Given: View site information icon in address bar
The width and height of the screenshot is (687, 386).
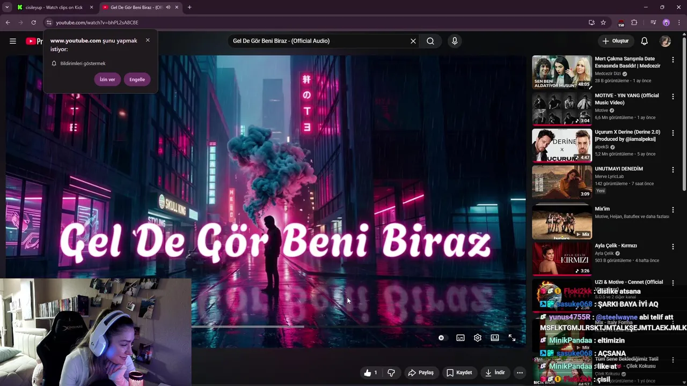Looking at the screenshot, I should (49, 23).
